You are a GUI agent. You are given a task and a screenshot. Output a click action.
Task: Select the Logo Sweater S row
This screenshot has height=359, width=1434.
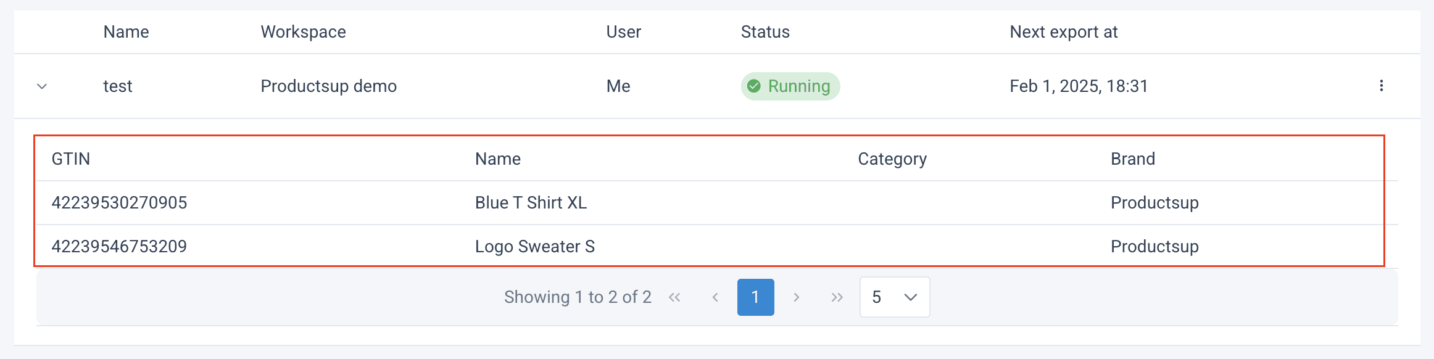pyautogui.click(x=534, y=247)
